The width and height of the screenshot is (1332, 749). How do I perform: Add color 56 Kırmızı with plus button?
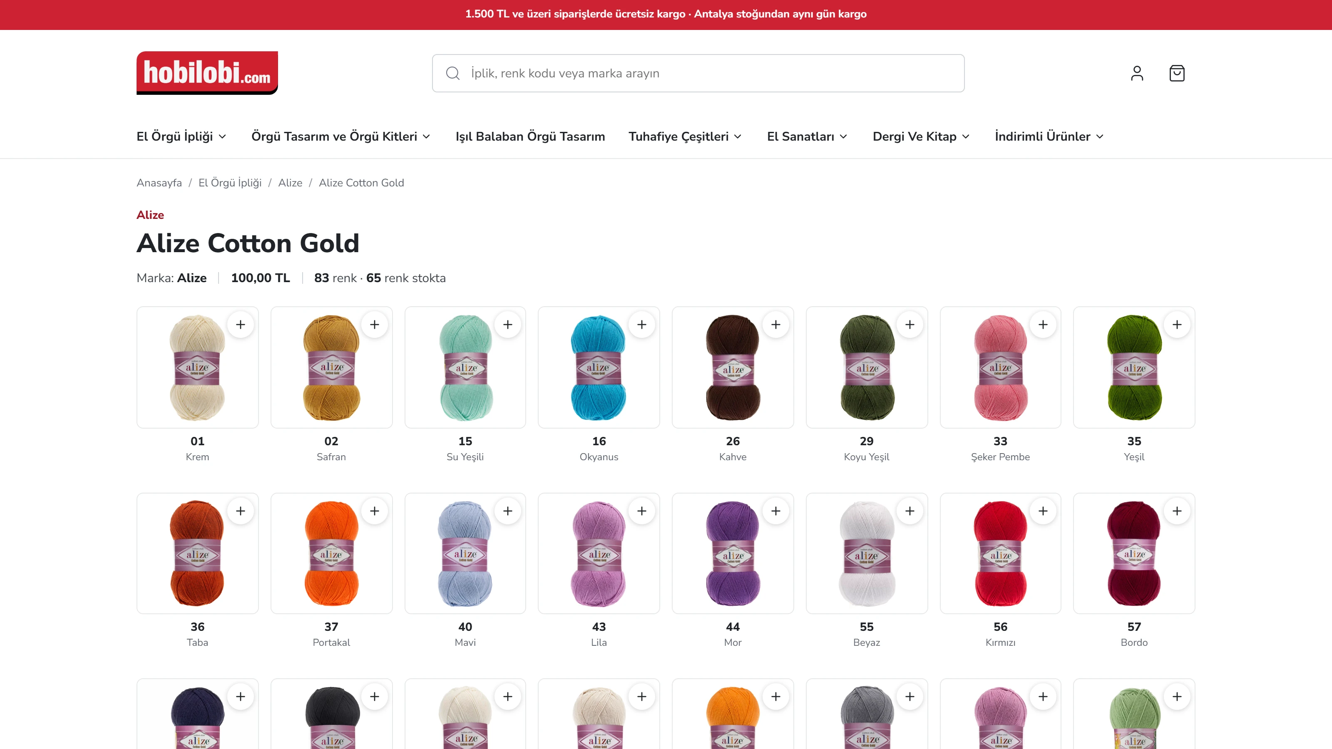pyautogui.click(x=1043, y=511)
